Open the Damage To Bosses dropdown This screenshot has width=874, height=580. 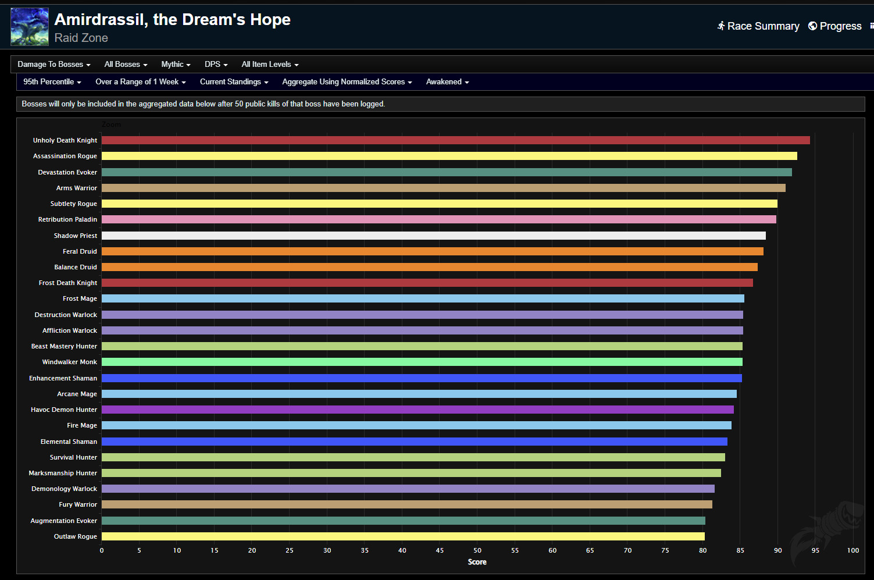point(53,65)
